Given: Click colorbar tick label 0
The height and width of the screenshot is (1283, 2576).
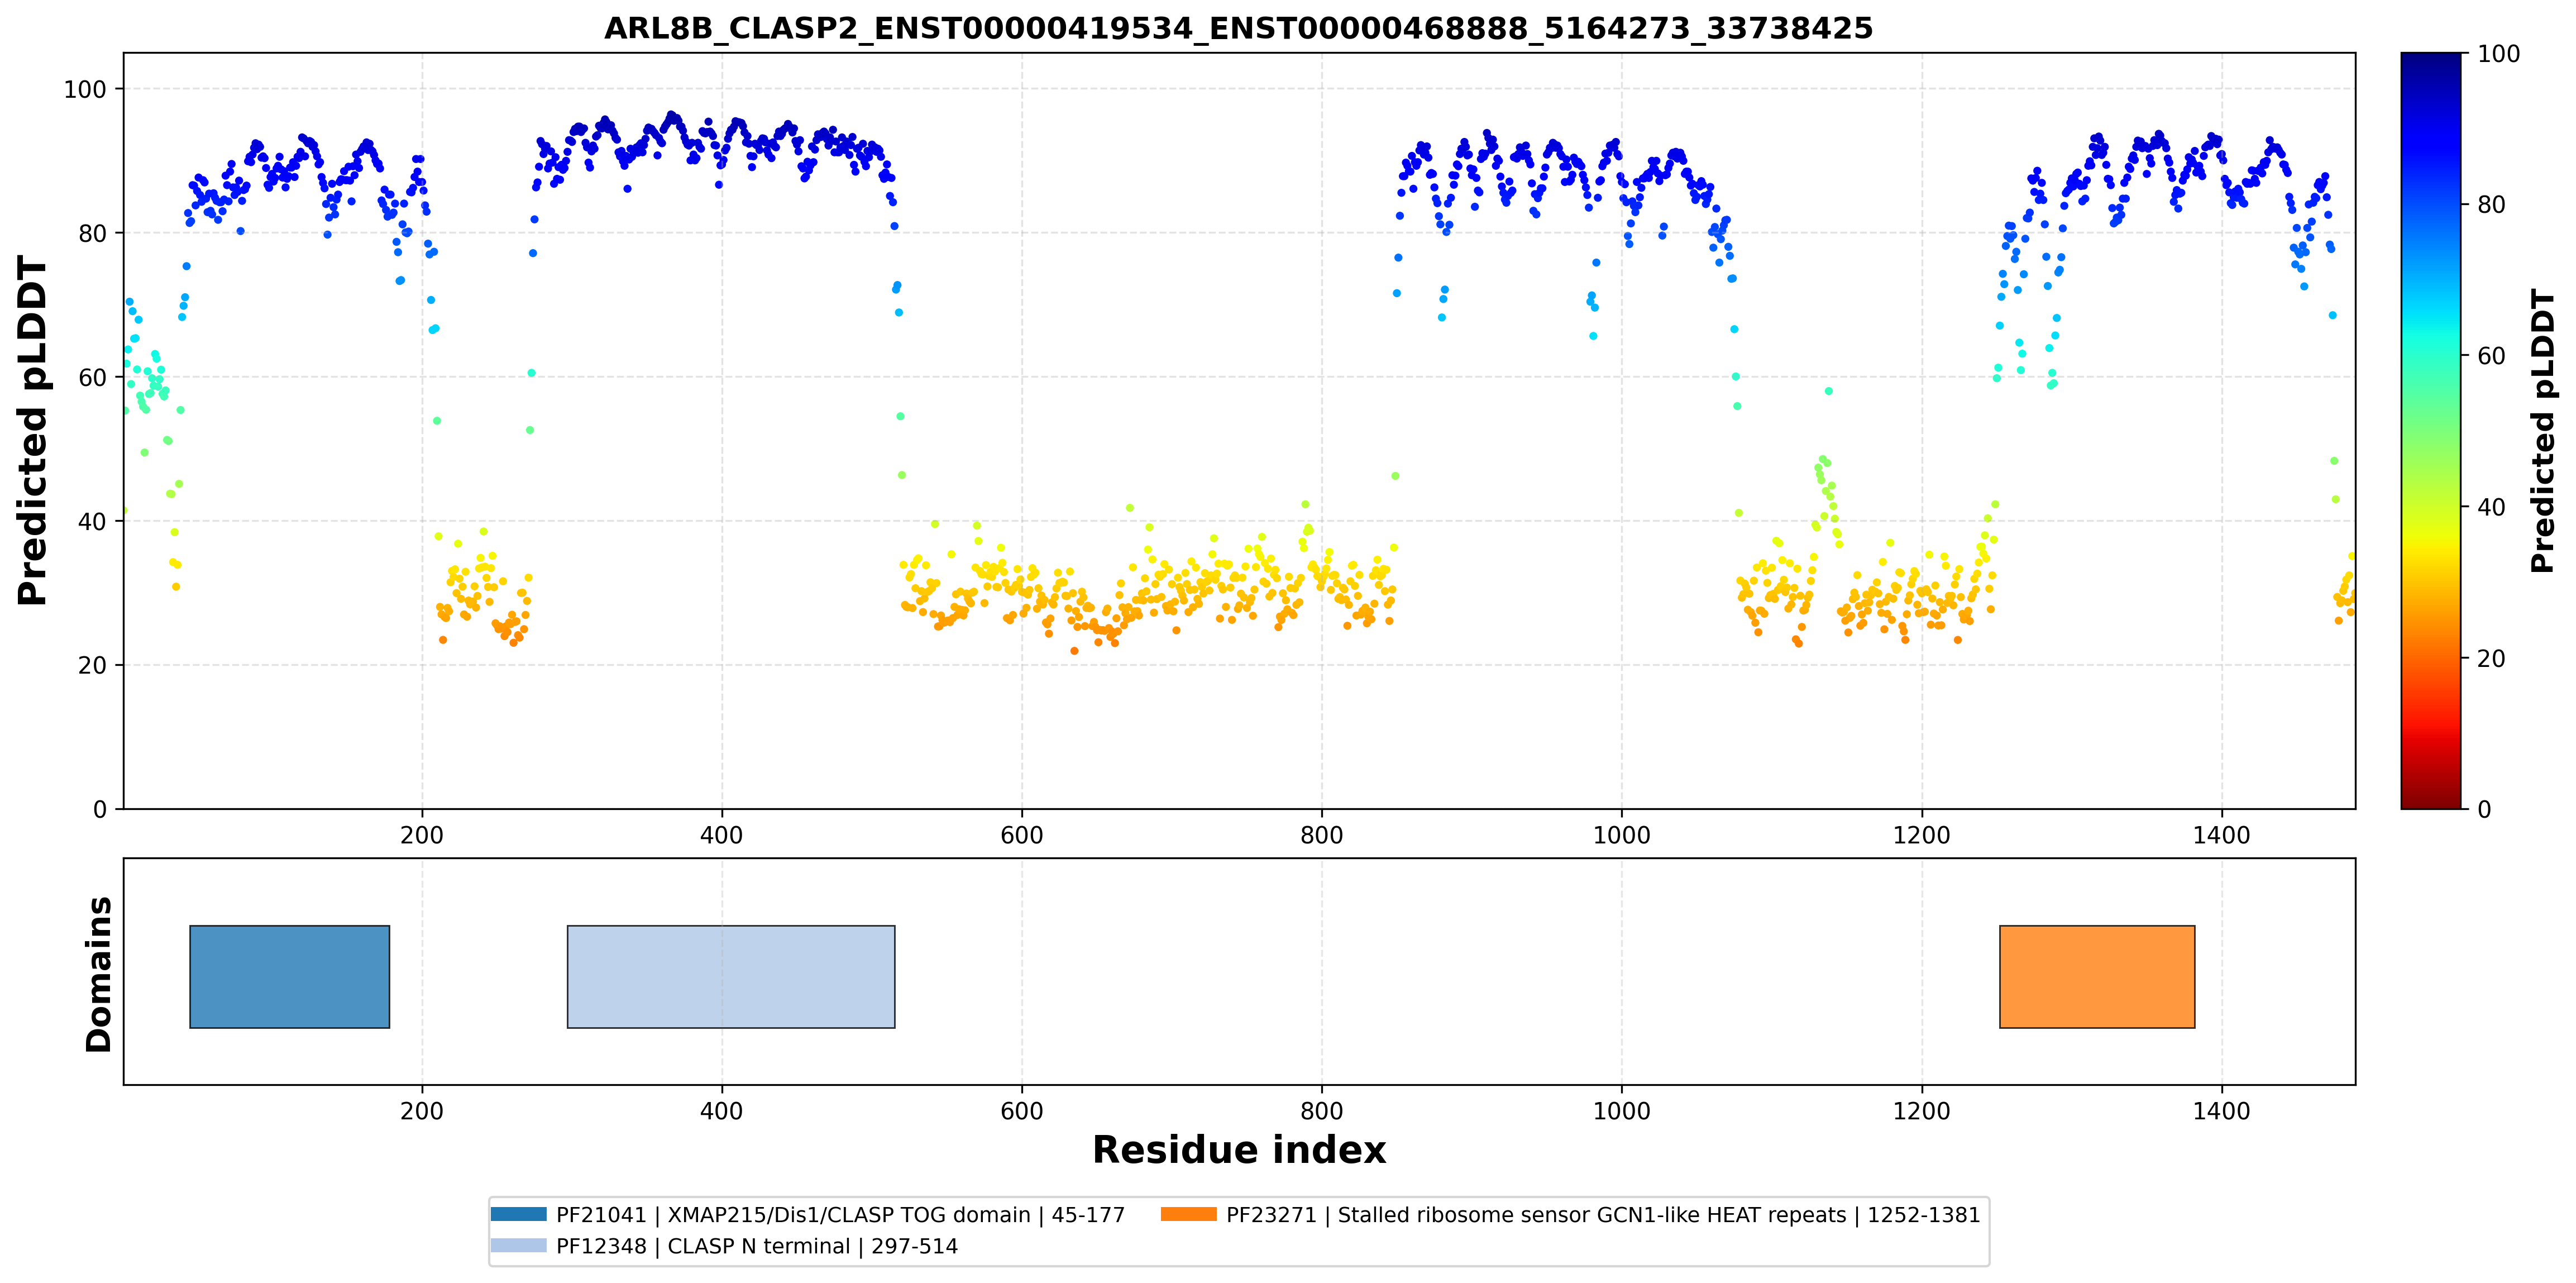Looking at the screenshot, I should (x=2484, y=810).
